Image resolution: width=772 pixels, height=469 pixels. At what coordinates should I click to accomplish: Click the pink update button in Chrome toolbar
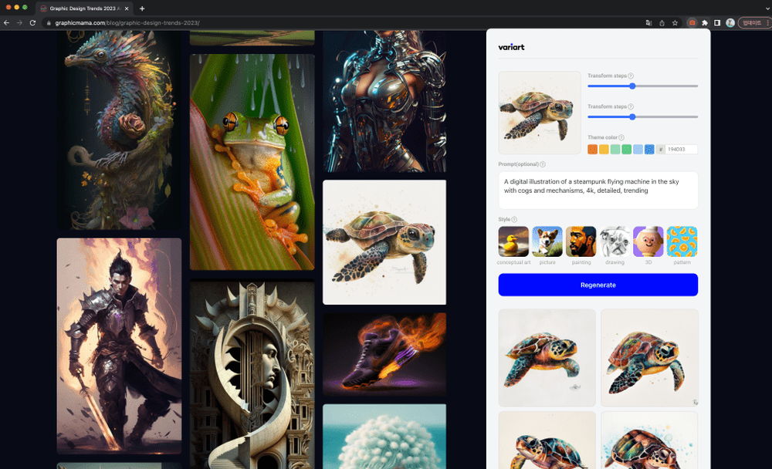pyautogui.click(x=753, y=22)
